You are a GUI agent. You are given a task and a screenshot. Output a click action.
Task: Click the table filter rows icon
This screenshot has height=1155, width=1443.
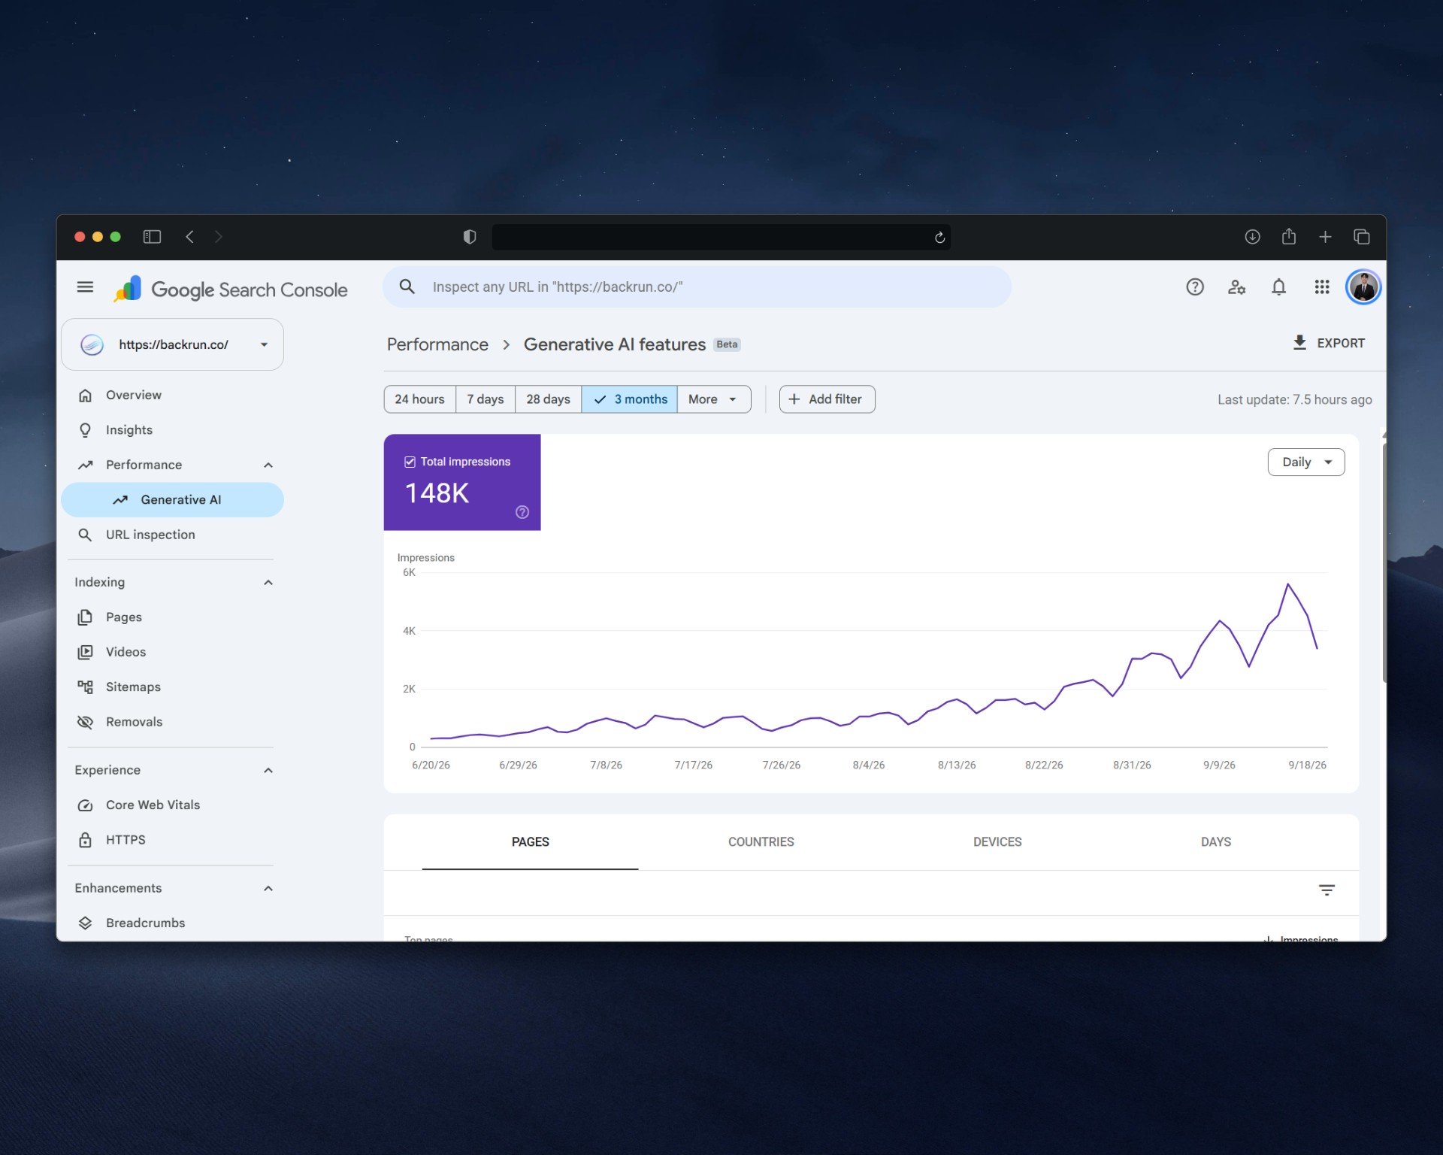pos(1327,890)
